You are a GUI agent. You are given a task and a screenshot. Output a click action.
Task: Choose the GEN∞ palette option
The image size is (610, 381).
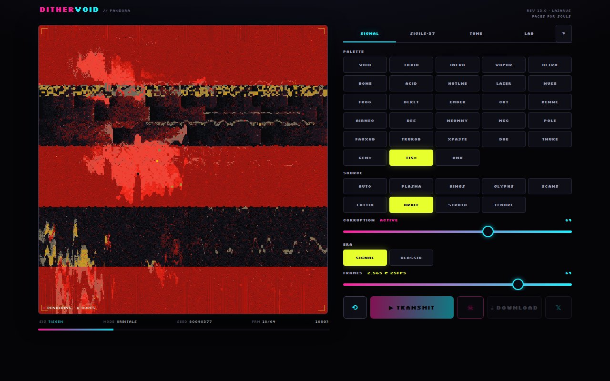pyautogui.click(x=365, y=158)
